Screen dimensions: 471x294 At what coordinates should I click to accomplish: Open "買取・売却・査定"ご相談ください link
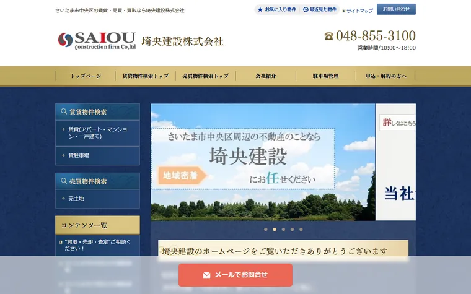(x=98, y=245)
